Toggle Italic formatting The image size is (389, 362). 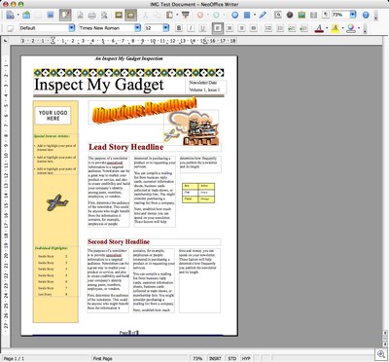point(191,28)
